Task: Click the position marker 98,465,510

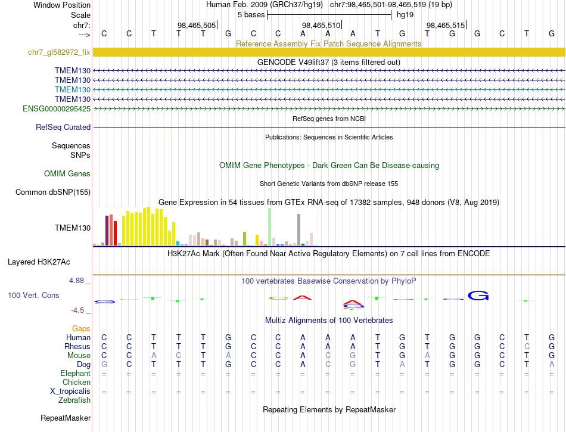Action: 321,25
